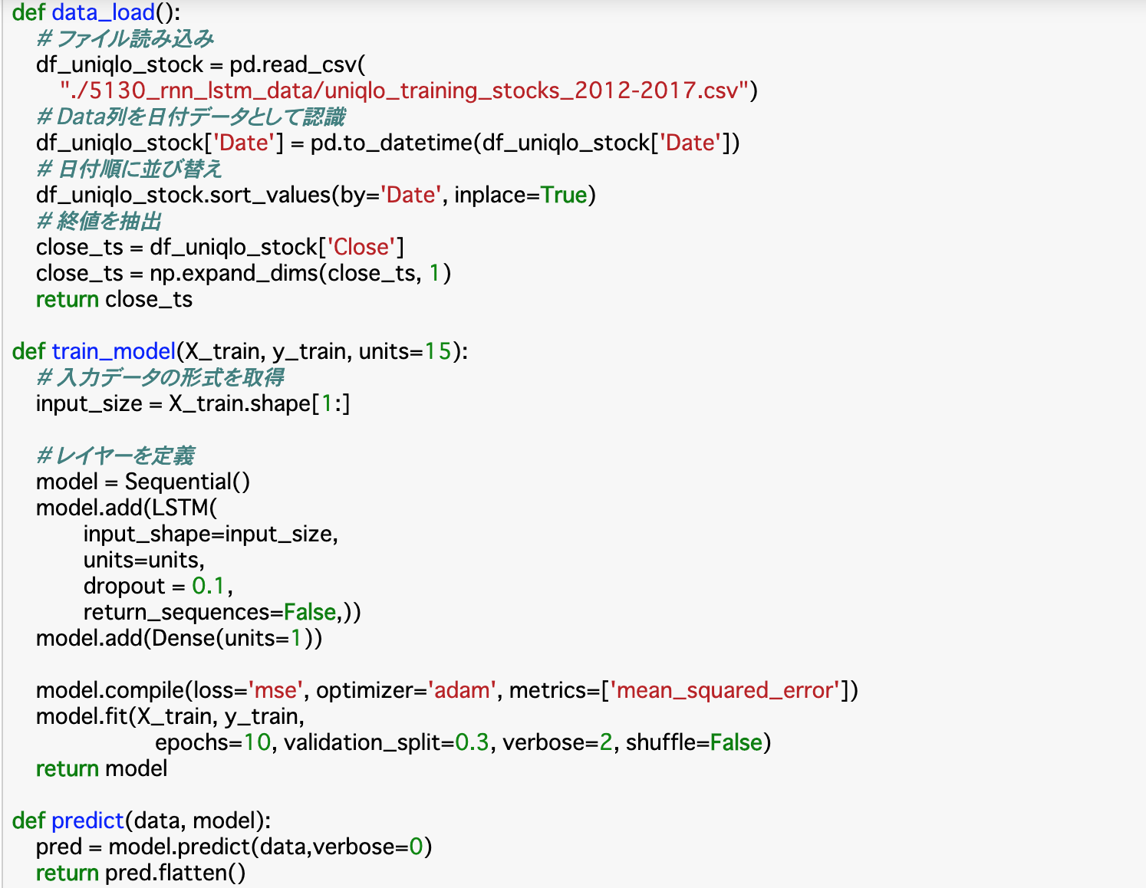Screen dimensions: 1146x888
Task: Click the 'sort_values(by='Date'' line
Action: (x=316, y=195)
